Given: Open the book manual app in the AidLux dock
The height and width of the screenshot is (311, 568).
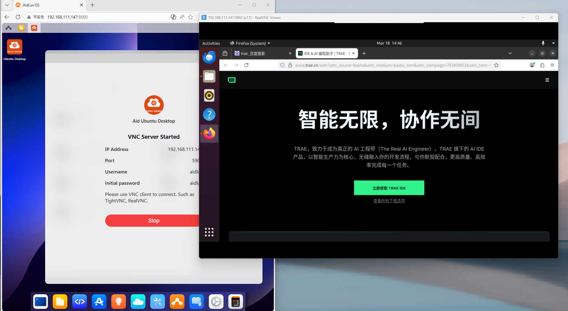Looking at the screenshot, I should point(197,302).
